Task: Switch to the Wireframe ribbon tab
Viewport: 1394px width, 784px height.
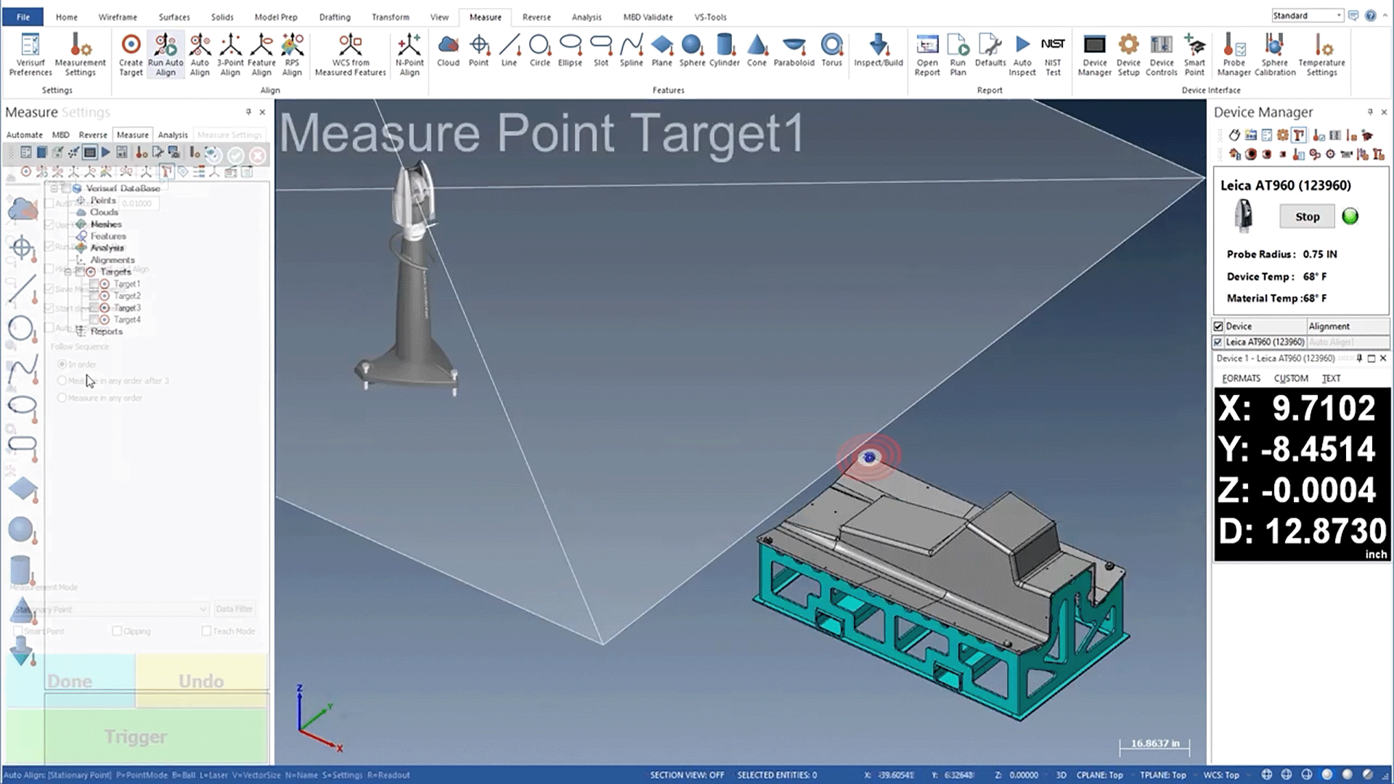Action: coord(118,17)
